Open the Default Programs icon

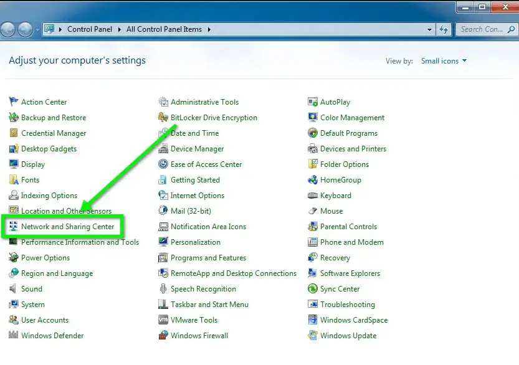[x=313, y=133]
